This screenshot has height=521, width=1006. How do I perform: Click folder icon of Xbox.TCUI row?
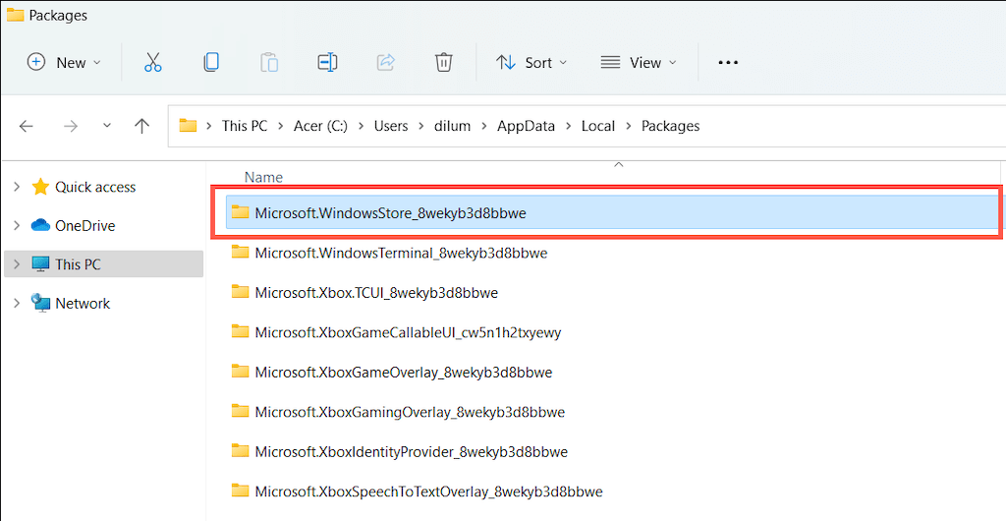(x=240, y=292)
